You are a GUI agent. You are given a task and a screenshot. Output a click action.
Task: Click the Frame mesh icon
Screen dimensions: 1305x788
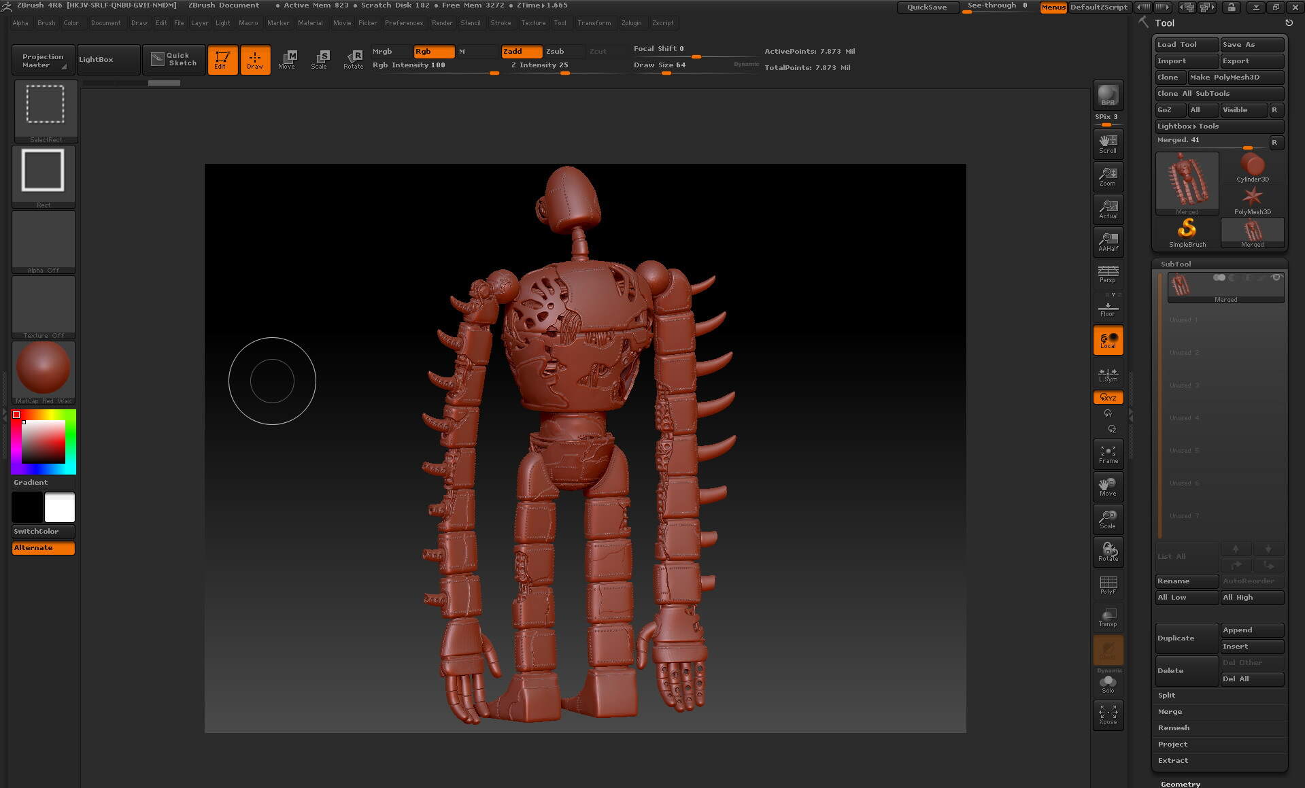pyautogui.click(x=1108, y=453)
